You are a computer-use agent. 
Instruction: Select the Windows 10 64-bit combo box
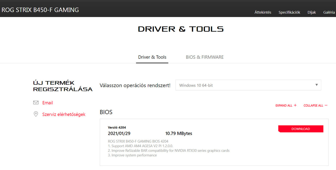pos(248,85)
